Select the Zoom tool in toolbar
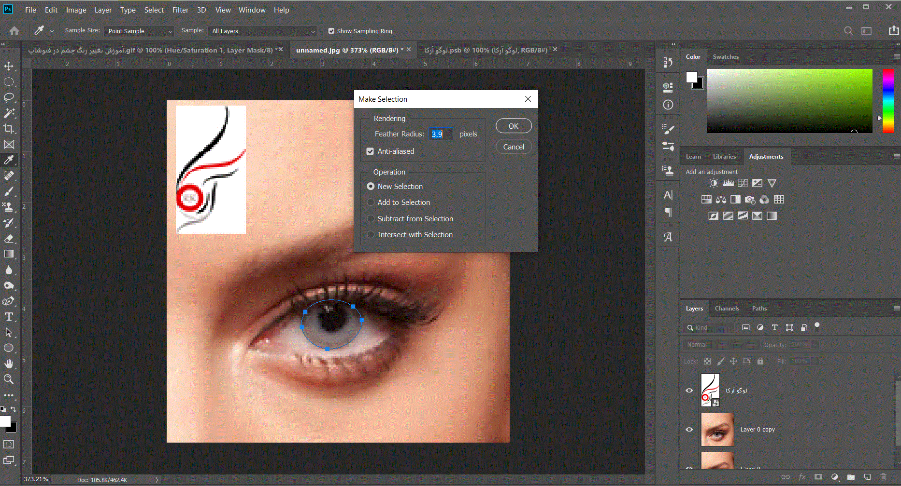The image size is (901, 486). [9, 379]
